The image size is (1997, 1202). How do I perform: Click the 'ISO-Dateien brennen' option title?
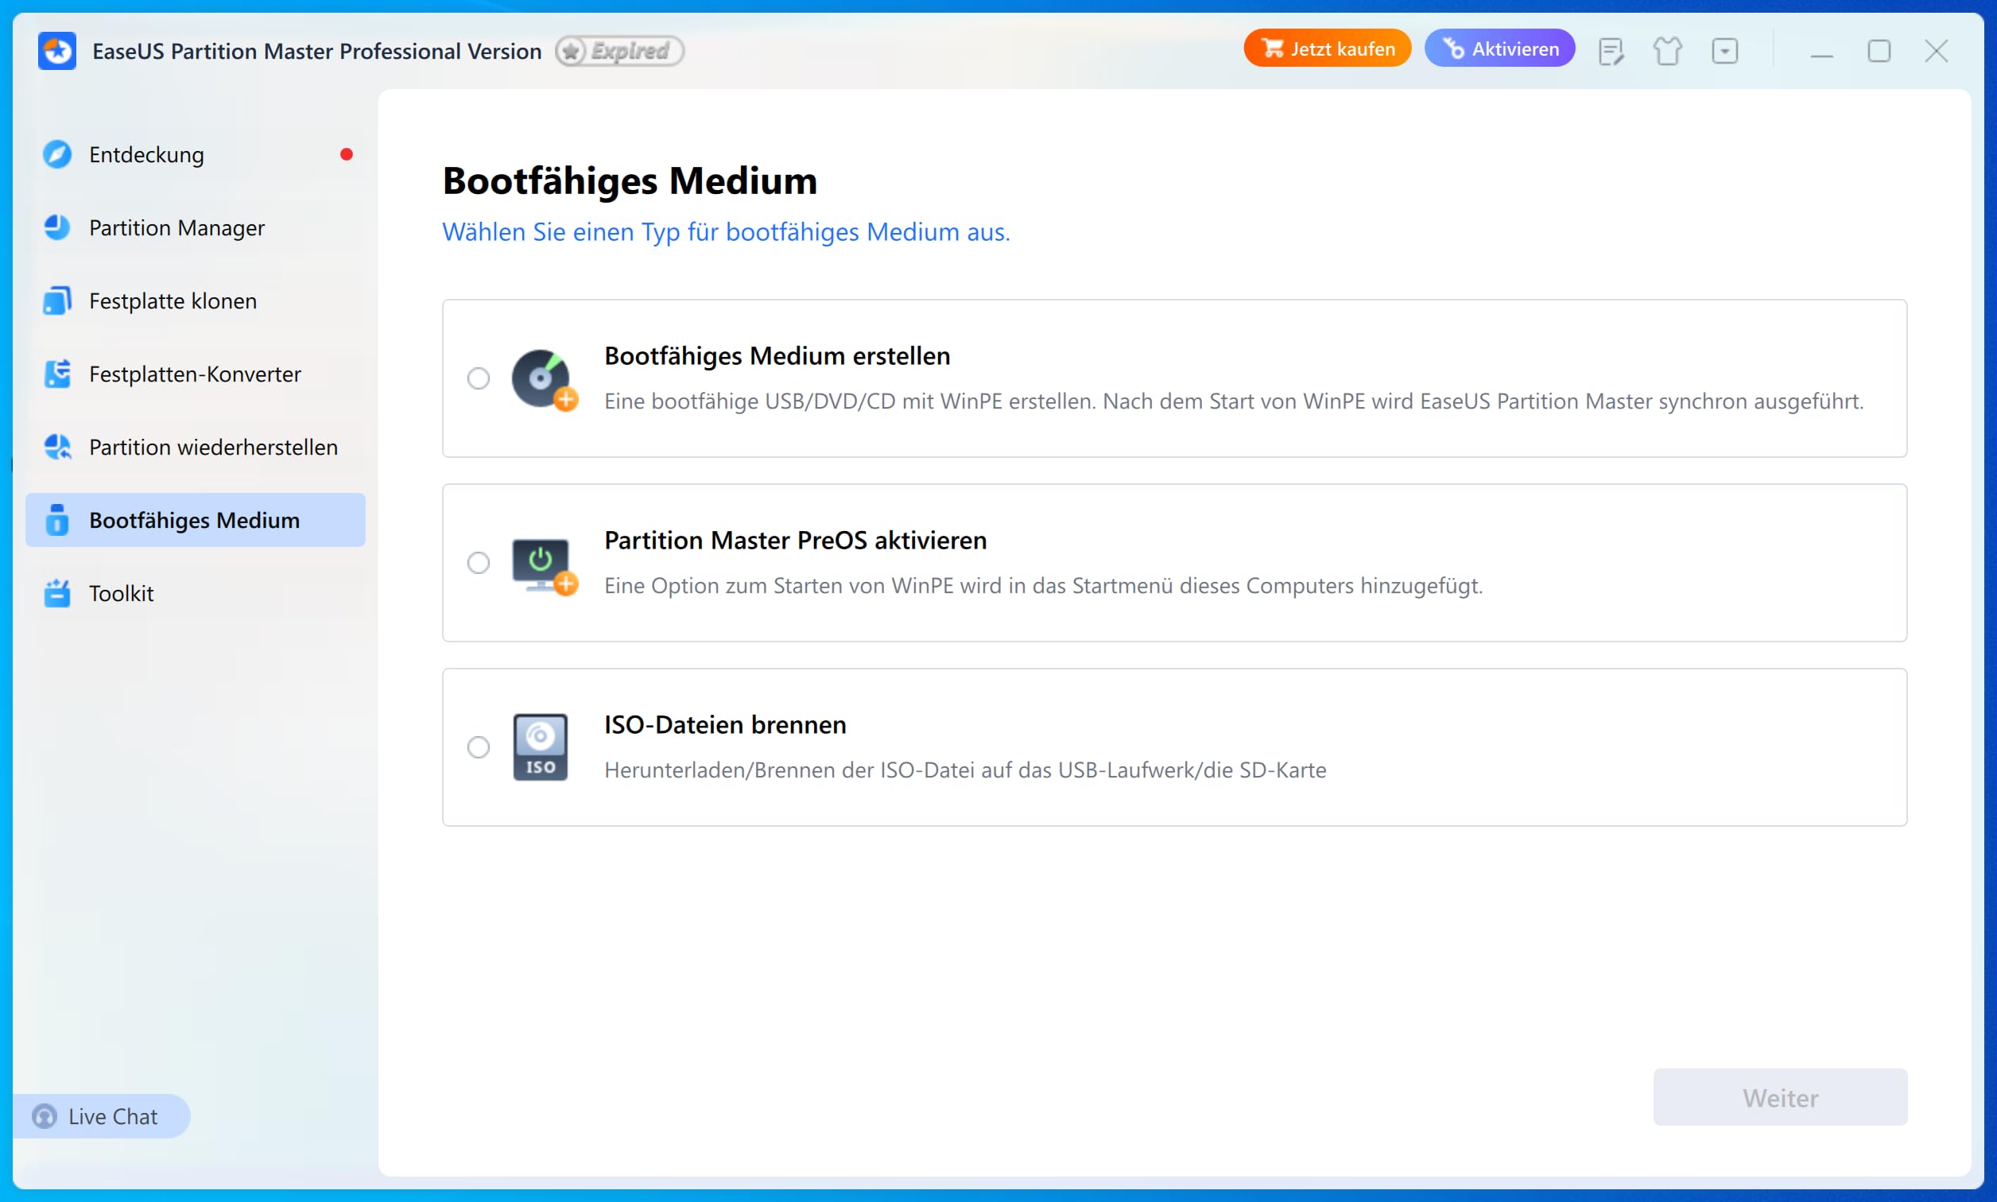point(725,724)
